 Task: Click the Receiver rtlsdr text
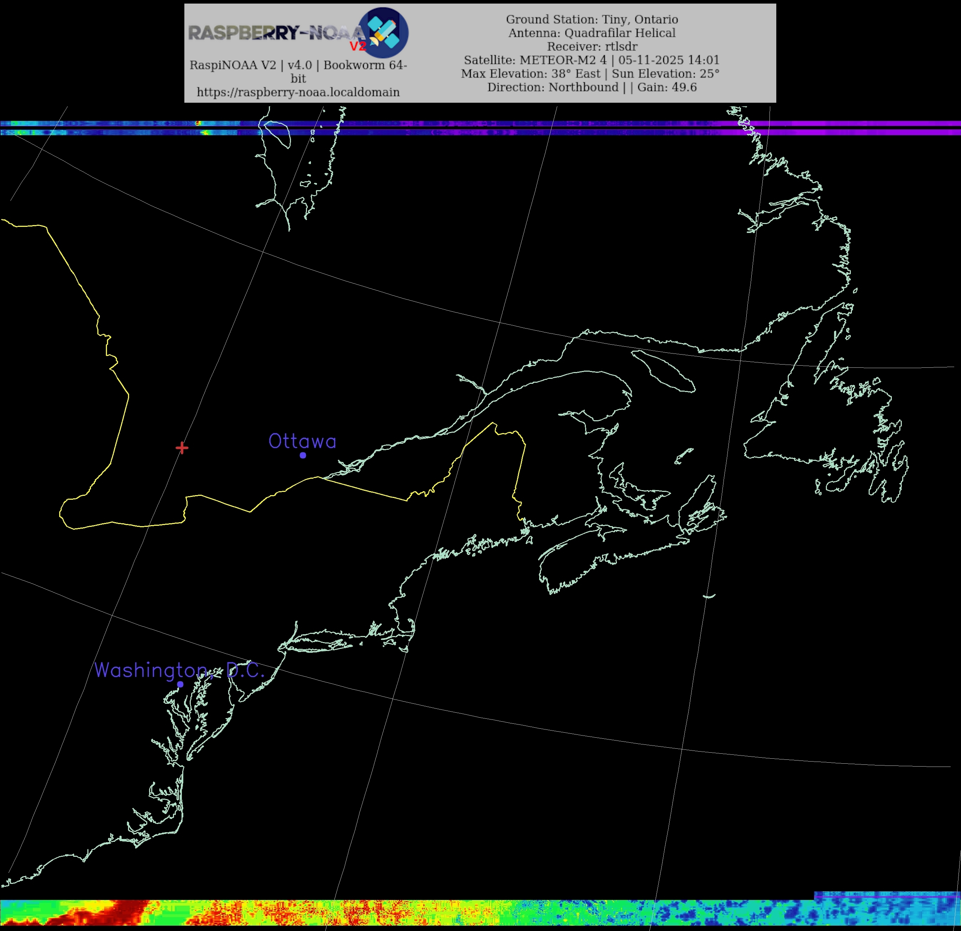tap(592, 47)
